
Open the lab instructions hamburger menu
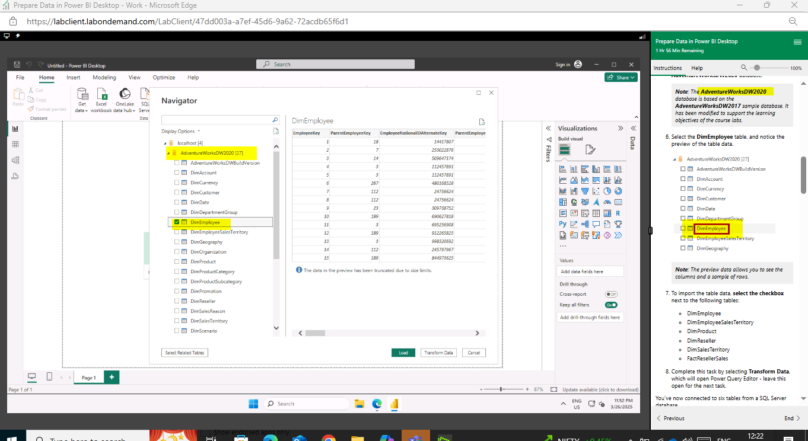(797, 42)
